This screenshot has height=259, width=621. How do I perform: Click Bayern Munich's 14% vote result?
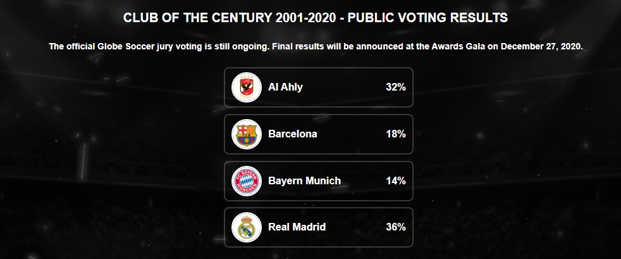[x=396, y=181]
